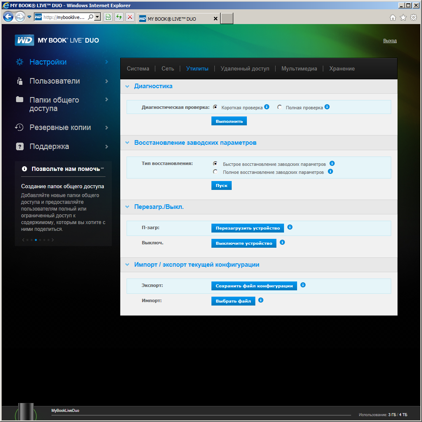
Task: Select Быстрое восстановление заводских параметров option
Action: [215, 164]
